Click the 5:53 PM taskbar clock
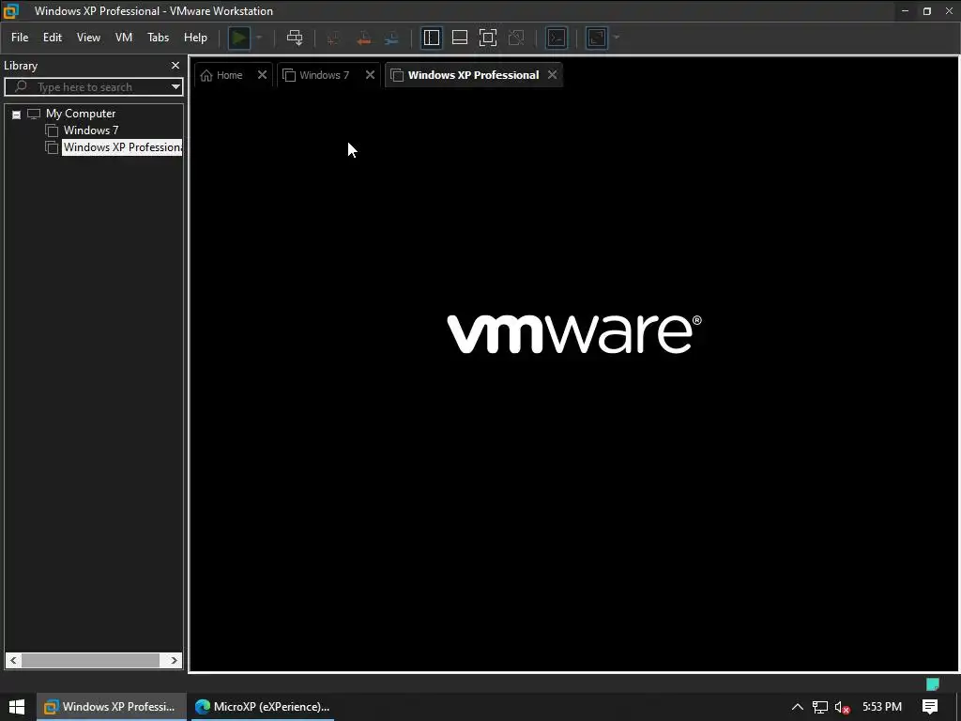This screenshot has width=961, height=721. click(x=882, y=707)
